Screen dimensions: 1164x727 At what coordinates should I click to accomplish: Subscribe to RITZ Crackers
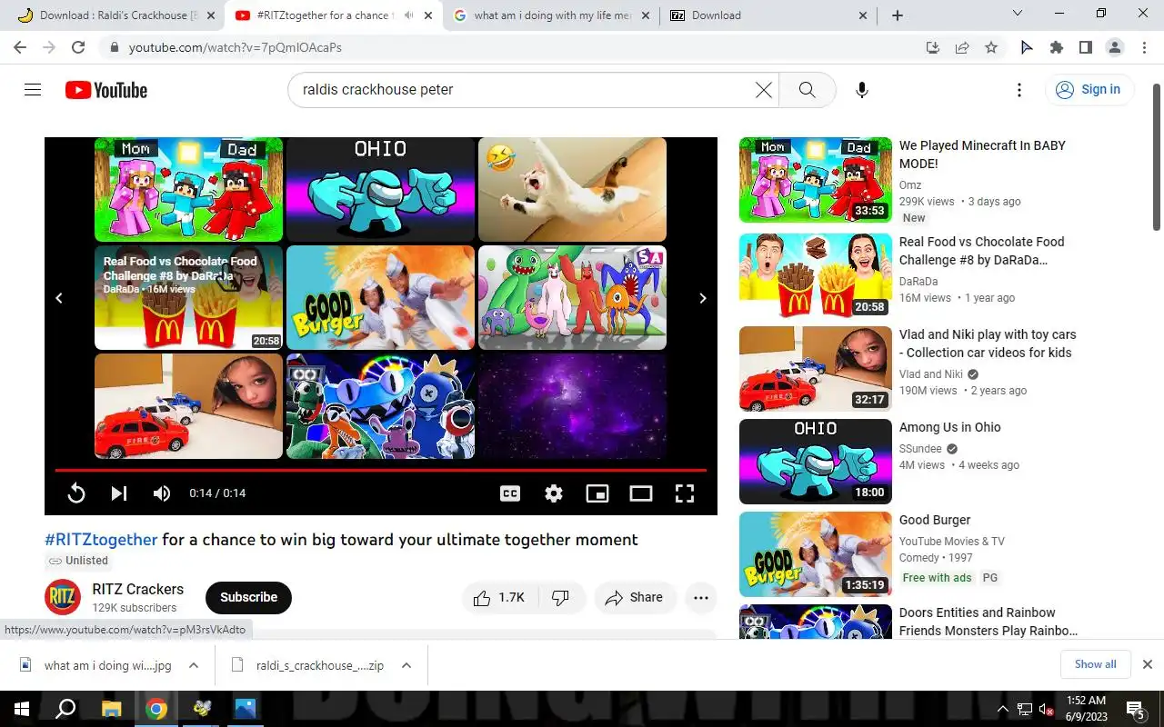click(248, 597)
